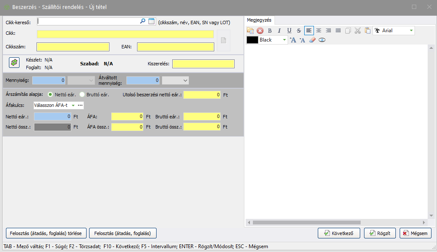Click the Black text color swatch
This screenshot has width=437, height=252.
coord(252,40)
